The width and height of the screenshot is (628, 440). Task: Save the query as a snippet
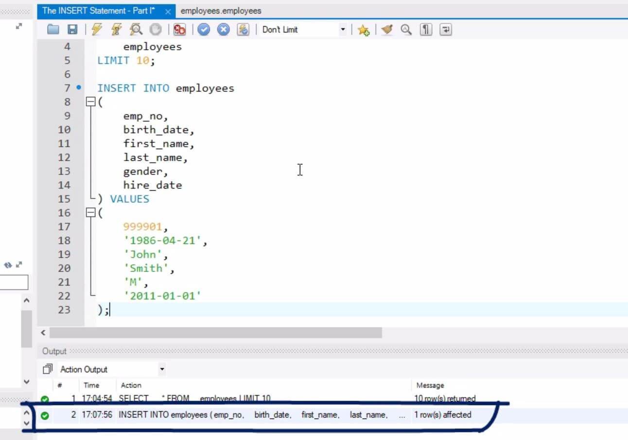tap(363, 29)
